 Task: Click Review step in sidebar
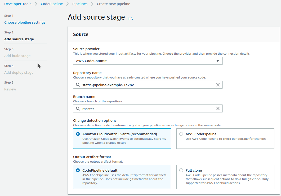[x=10, y=89]
